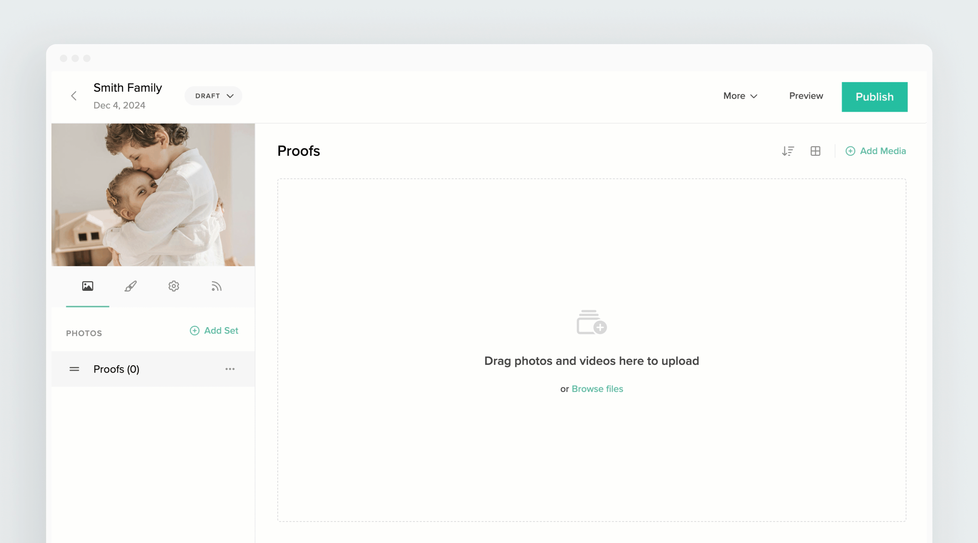Screen dimensions: 978x543
Task: Open the Activities feed tab icon
Action: point(216,286)
